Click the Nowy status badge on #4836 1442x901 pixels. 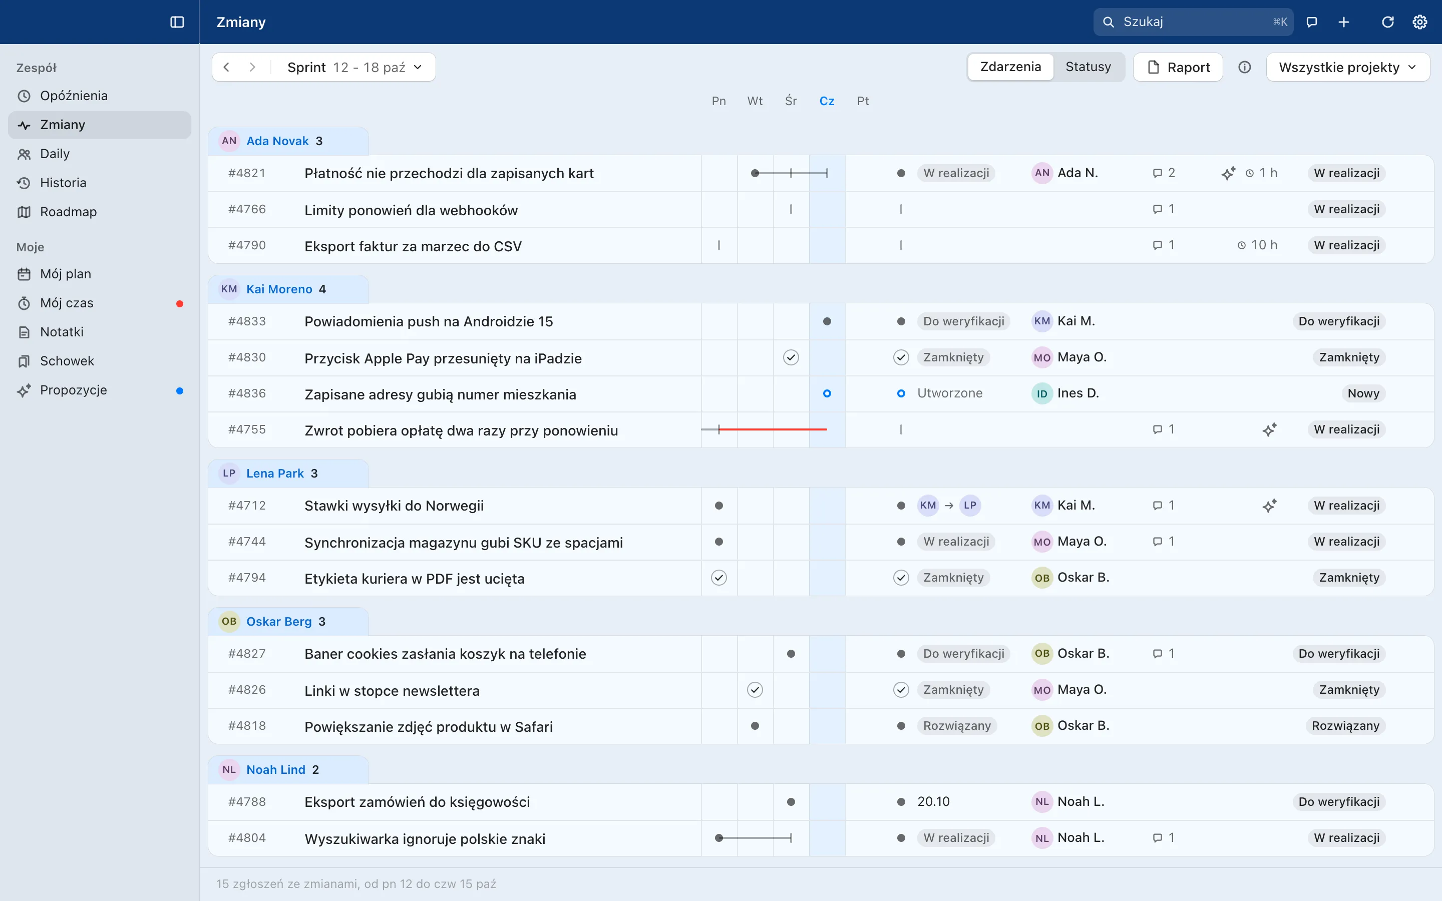point(1363,393)
